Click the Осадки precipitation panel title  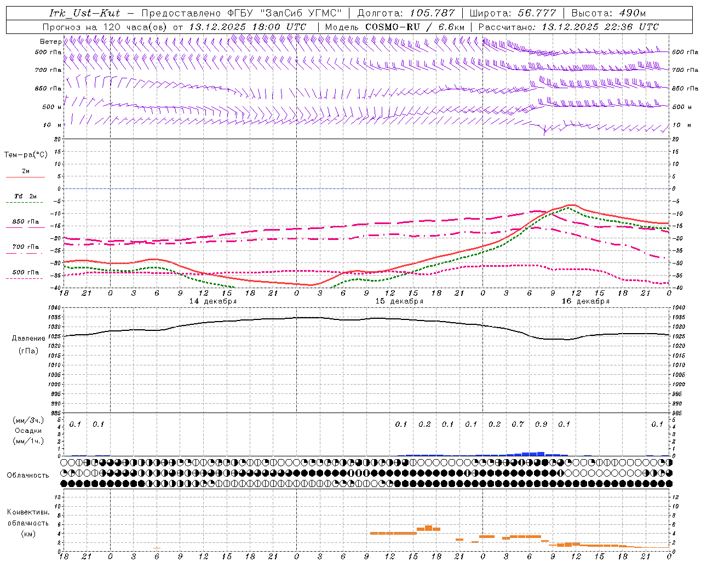28,431
